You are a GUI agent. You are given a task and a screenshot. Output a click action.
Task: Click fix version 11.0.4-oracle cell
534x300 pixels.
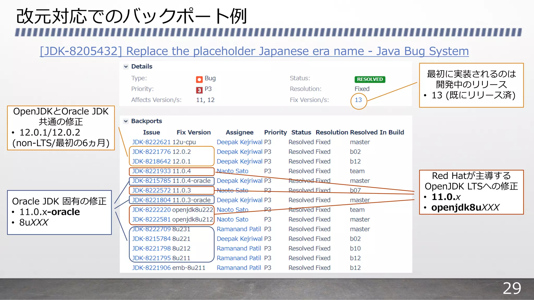[x=191, y=181]
